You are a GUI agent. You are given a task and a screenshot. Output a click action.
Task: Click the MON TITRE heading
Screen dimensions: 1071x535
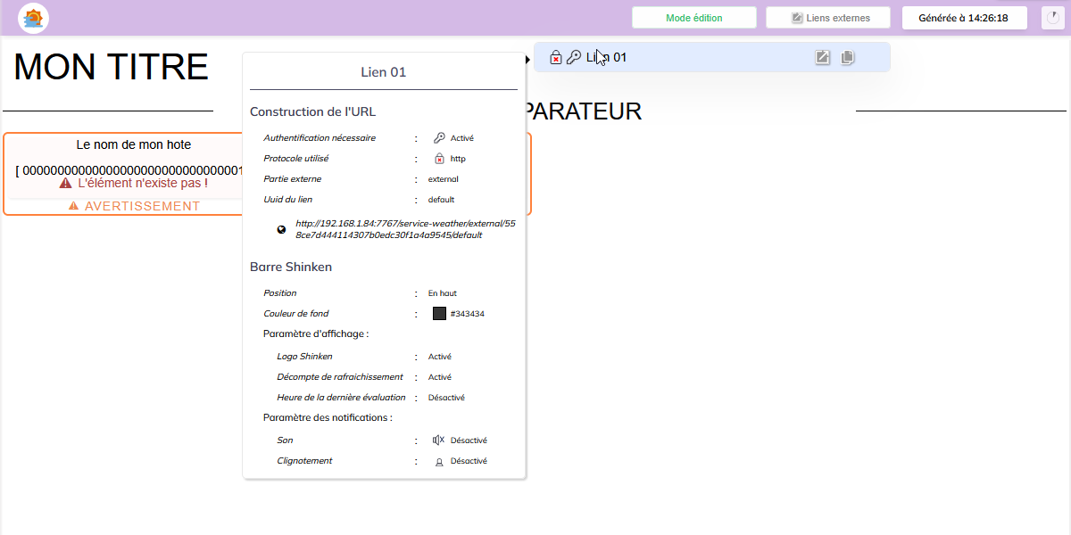click(111, 67)
